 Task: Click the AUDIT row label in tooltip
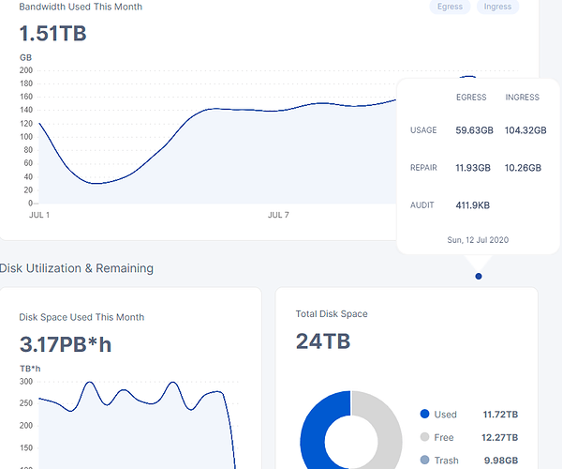click(421, 205)
